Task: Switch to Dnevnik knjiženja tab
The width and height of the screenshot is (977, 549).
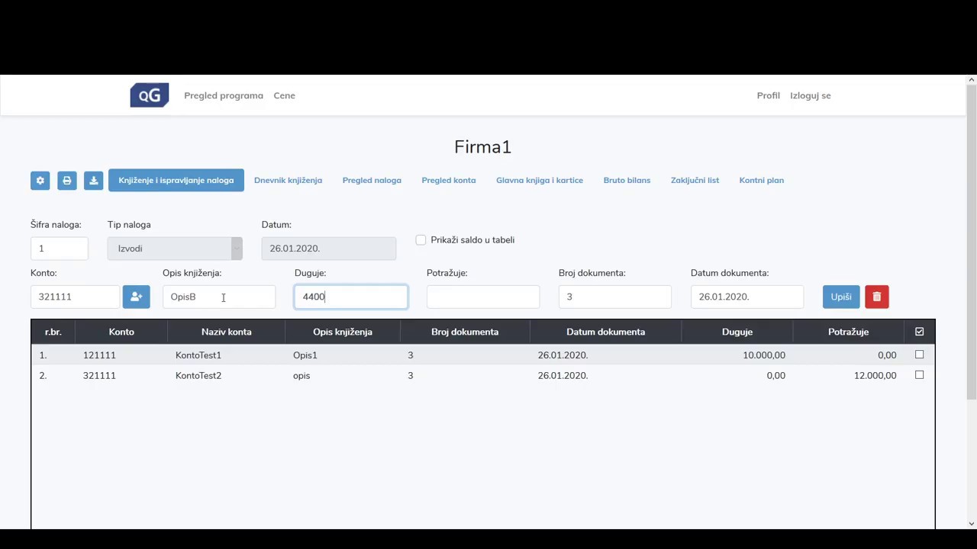Action: pyautogui.click(x=288, y=181)
